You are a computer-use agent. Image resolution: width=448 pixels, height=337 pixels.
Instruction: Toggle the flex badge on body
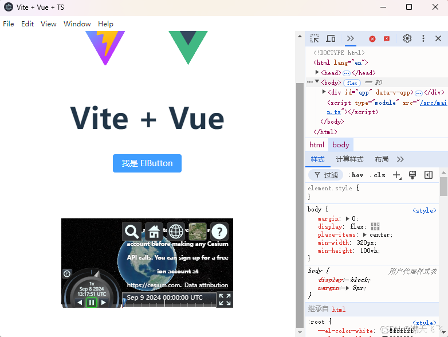pyautogui.click(x=352, y=83)
